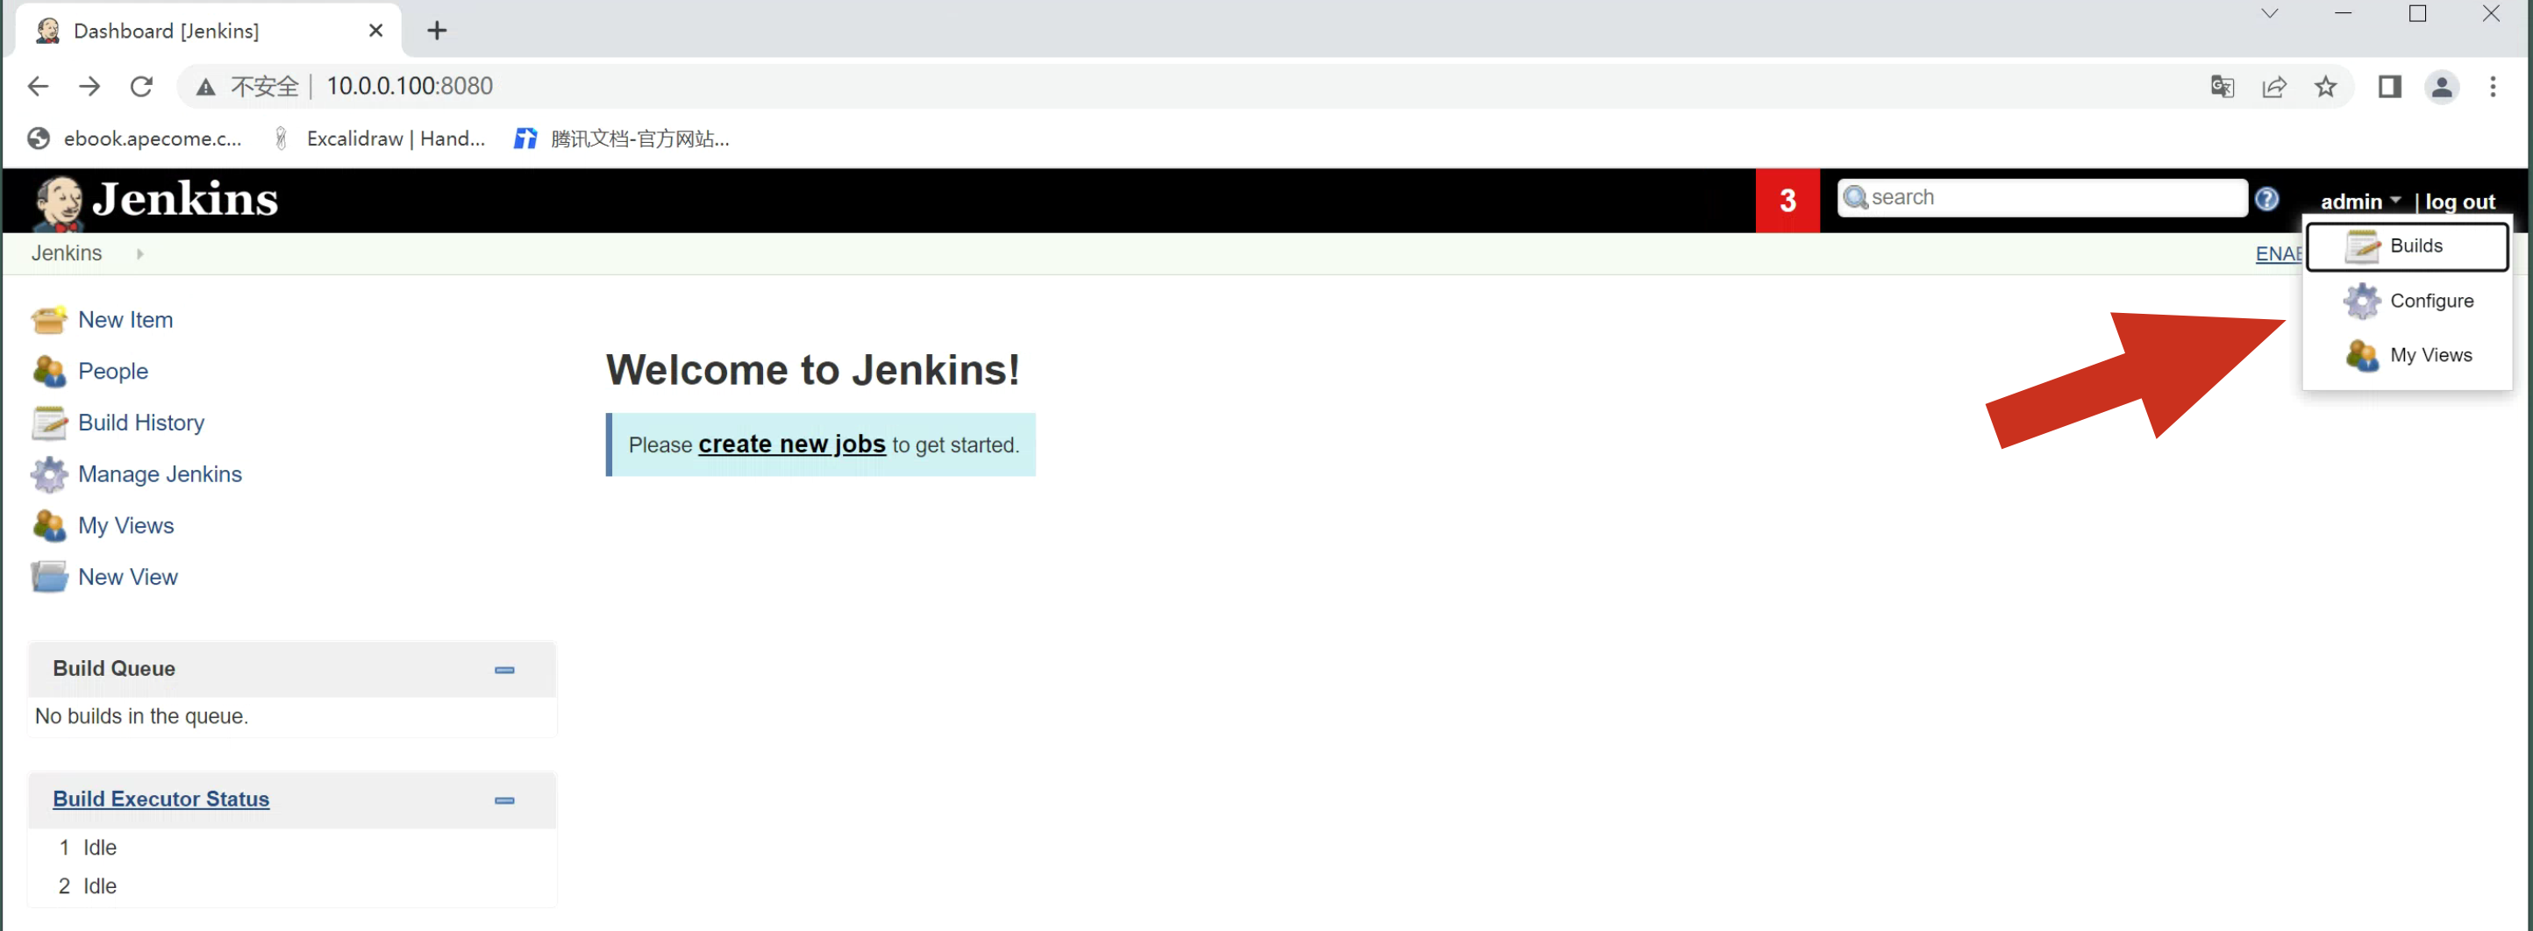The height and width of the screenshot is (931, 2533).
Task: Click the log out link
Action: click(2459, 202)
